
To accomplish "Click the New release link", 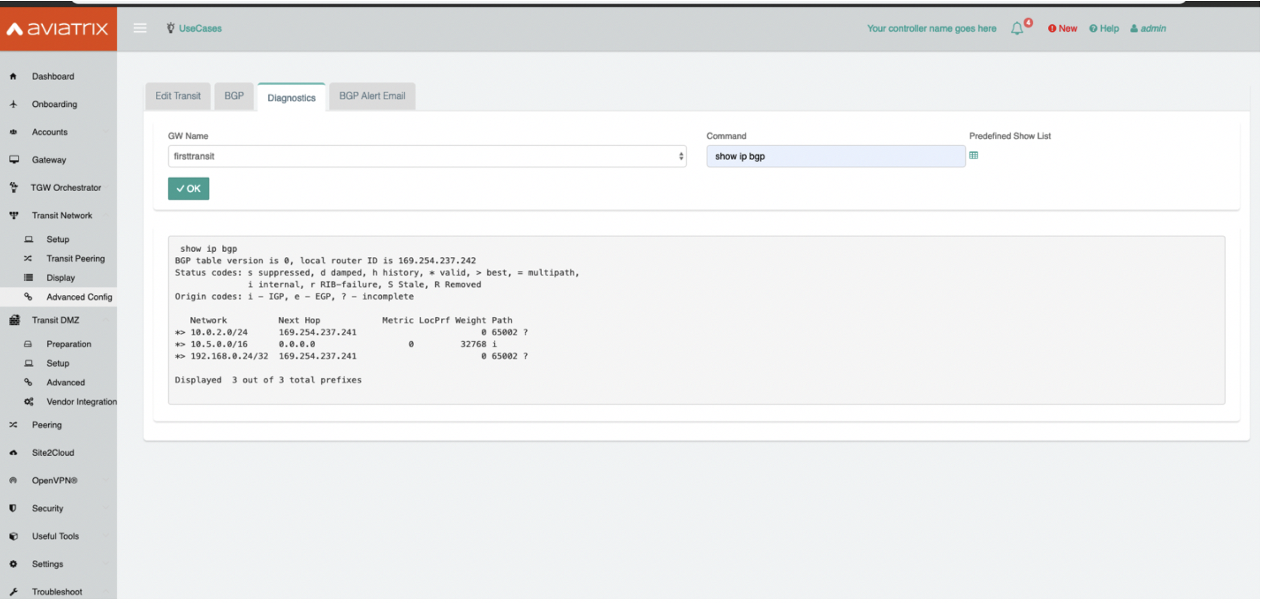I will click(x=1063, y=28).
